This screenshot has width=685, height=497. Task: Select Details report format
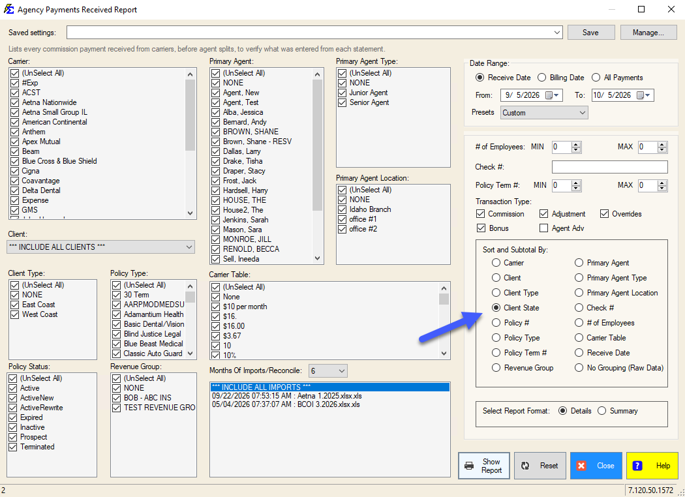click(575, 410)
